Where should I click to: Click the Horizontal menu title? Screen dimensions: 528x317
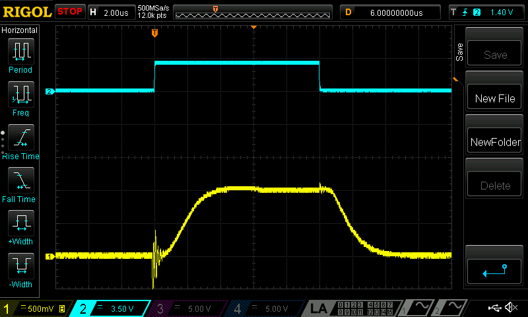tap(20, 30)
